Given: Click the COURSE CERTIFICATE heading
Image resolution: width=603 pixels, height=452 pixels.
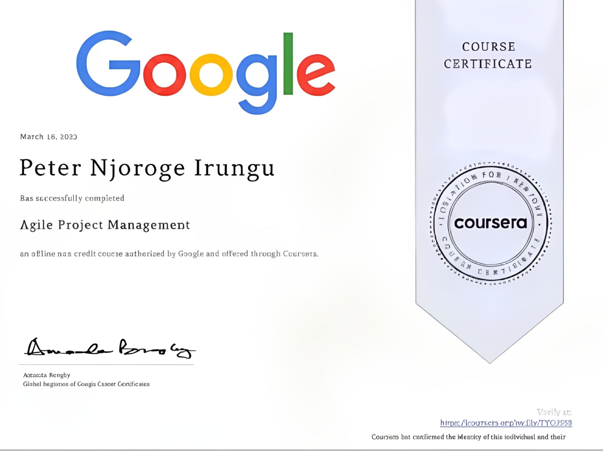Looking at the screenshot, I should [x=488, y=56].
